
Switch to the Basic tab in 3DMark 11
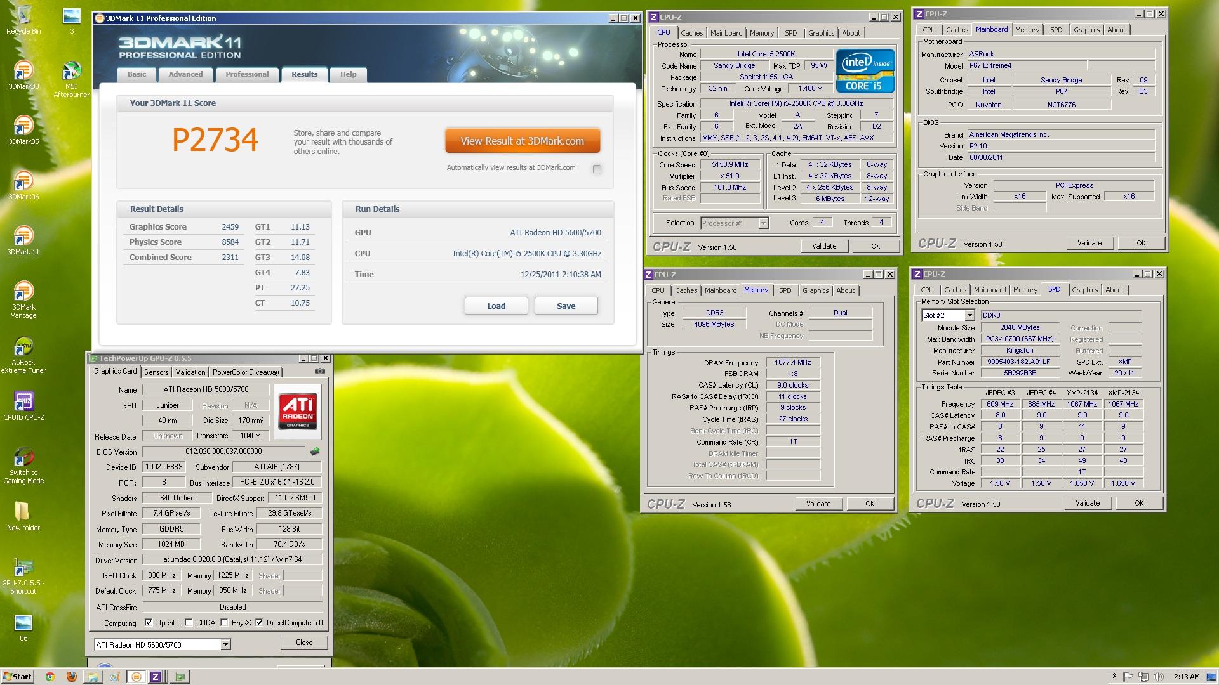[x=137, y=74]
